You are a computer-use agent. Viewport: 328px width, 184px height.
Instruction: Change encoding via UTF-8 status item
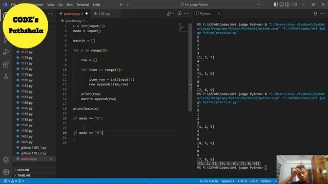242,181
